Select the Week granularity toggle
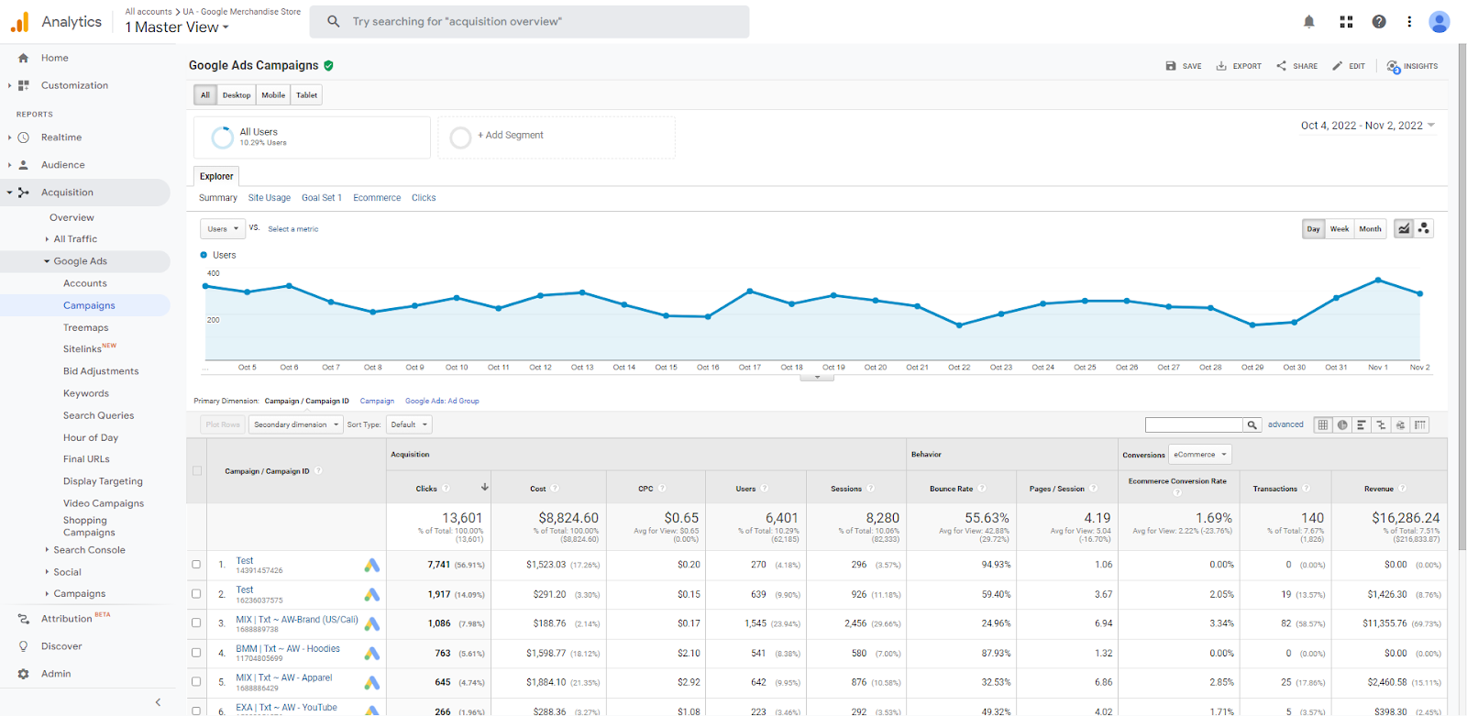This screenshot has width=1467, height=716. [1340, 229]
